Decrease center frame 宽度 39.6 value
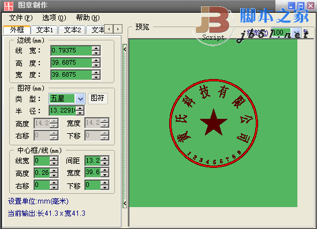Viewport: 317px width, 229px height. pyautogui.click(x=105, y=175)
